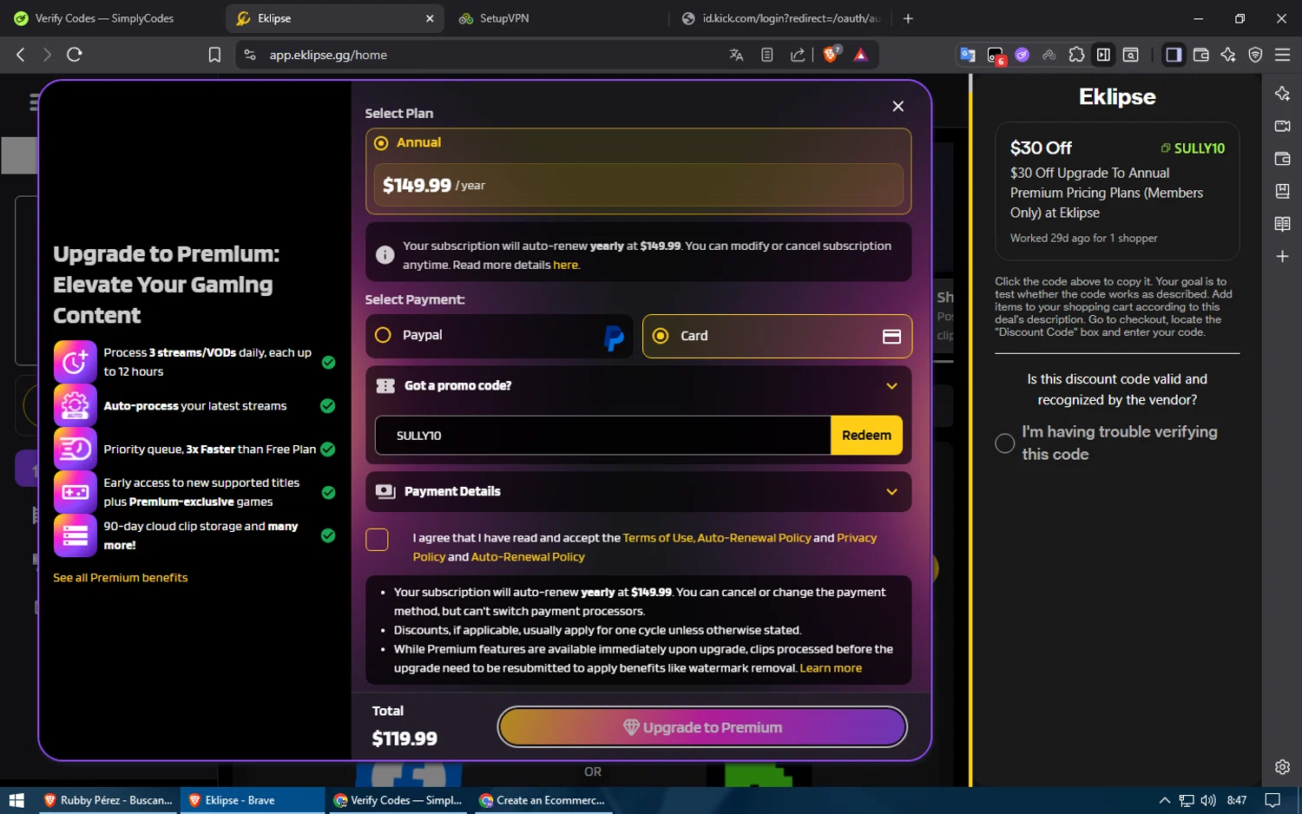Copy the SULLY10 coupon code
1302x814 pixels.
pos(1193,148)
